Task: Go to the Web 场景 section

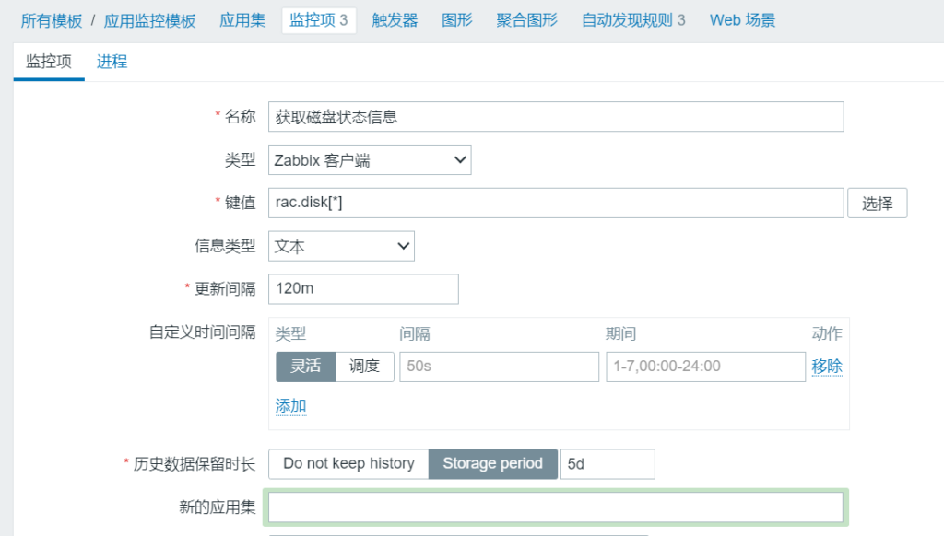Action: (742, 20)
